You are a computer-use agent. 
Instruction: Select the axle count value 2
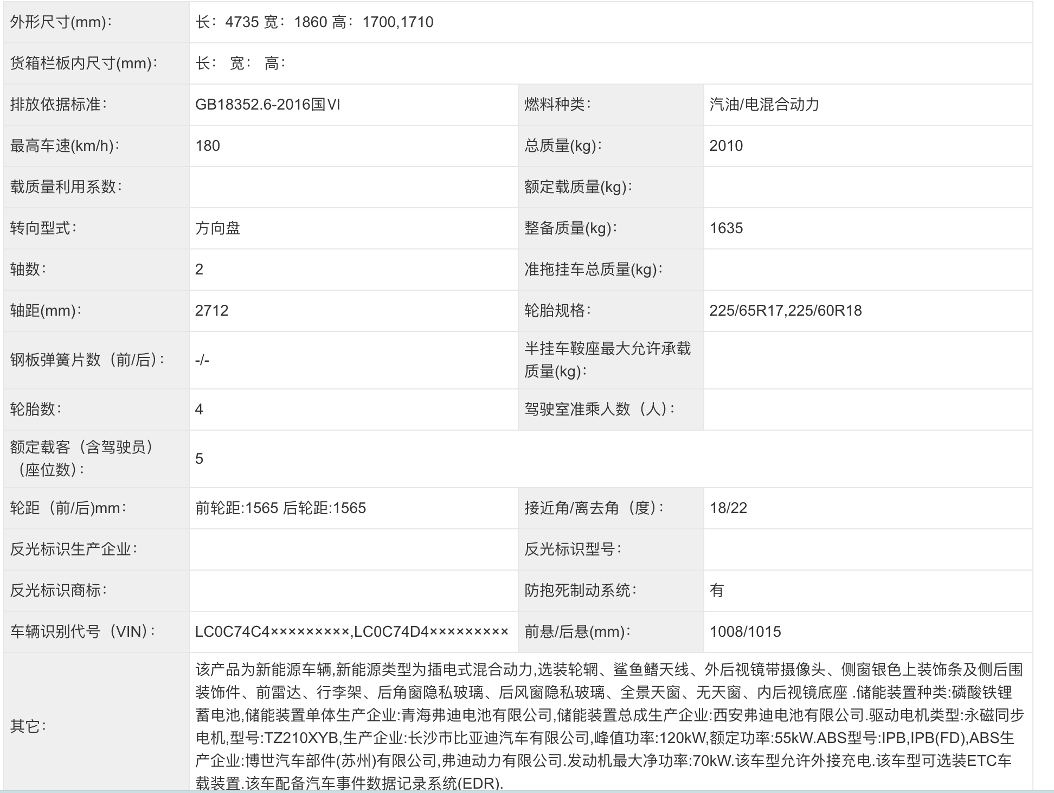point(199,270)
